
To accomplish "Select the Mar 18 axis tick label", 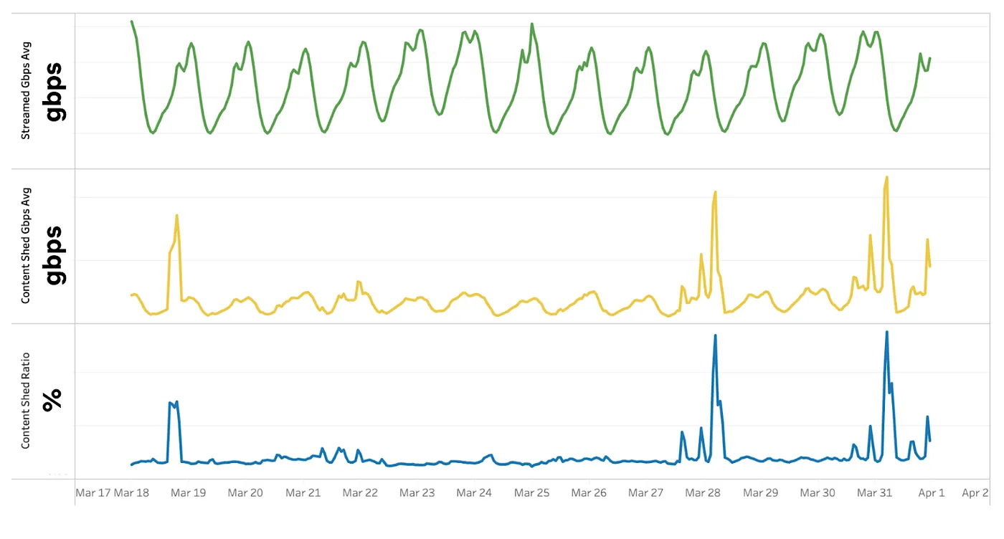I will pos(132,493).
